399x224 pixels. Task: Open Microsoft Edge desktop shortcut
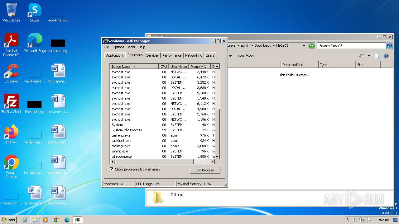coord(35,43)
